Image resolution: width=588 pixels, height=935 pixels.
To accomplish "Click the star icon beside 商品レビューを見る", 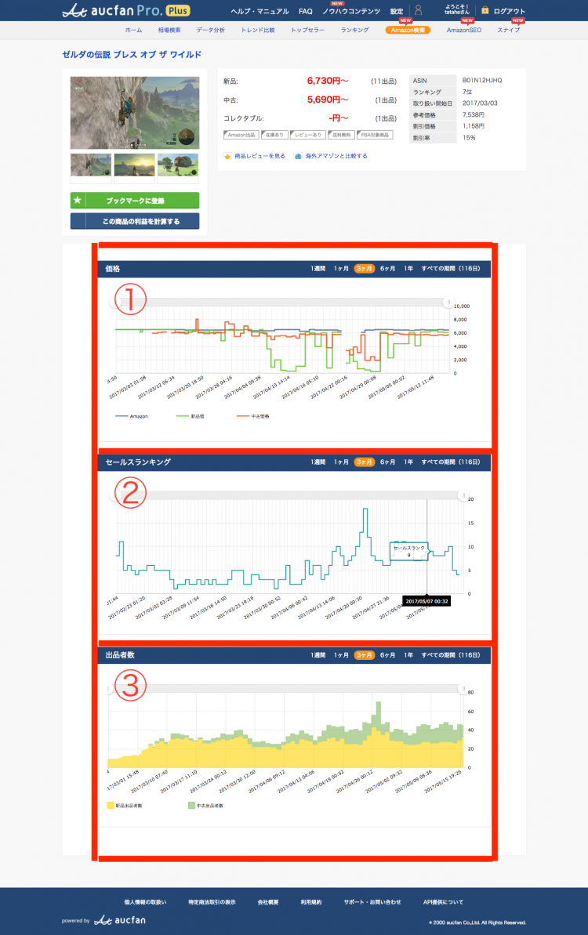I will coord(227,156).
